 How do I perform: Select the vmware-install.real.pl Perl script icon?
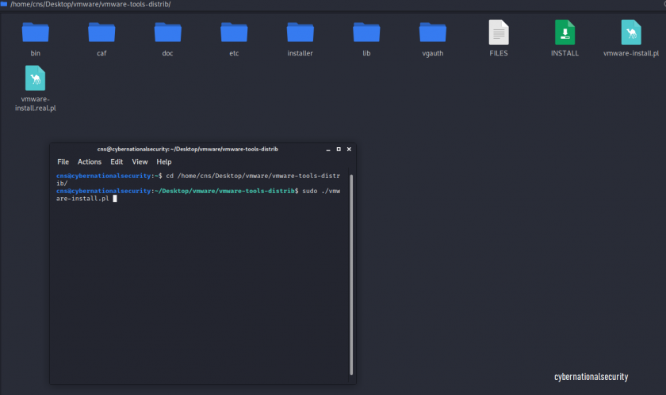(x=35, y=78)
